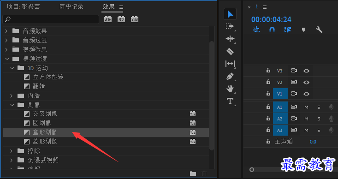Hide track V3 output with eye
338x179 pixels.
point(306,71)
